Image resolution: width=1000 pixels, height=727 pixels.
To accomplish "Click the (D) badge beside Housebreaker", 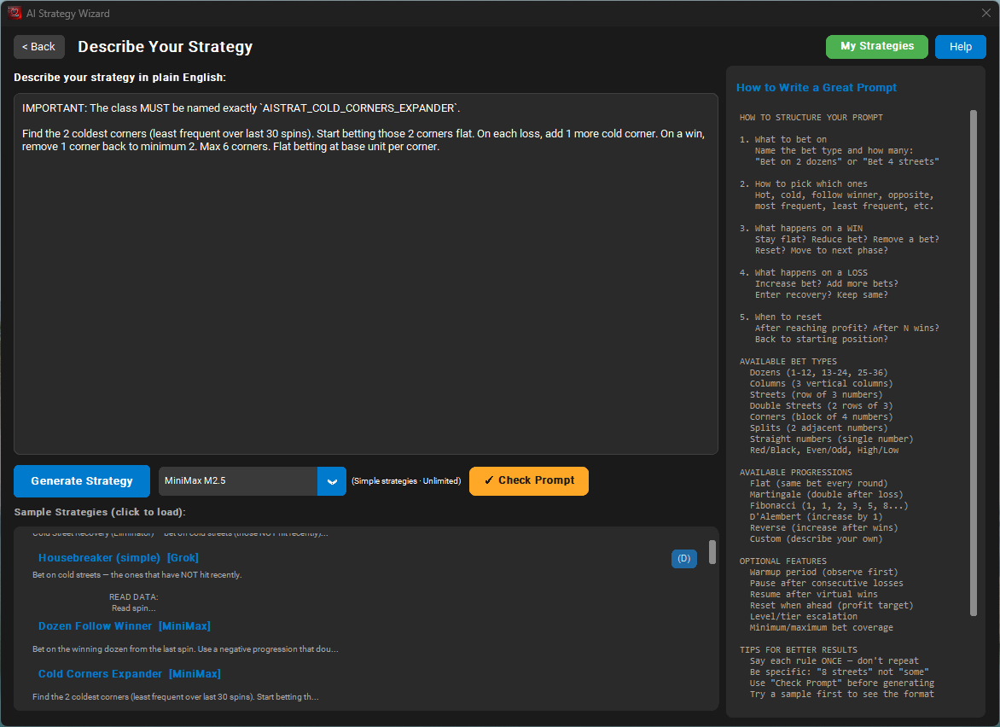I will pos(683,559).
